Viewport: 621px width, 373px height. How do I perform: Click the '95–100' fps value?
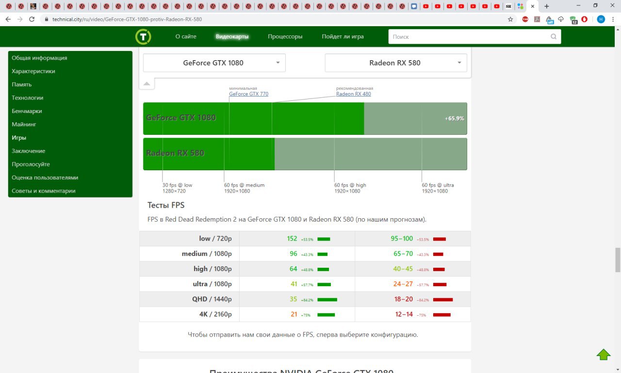point(402,239)
